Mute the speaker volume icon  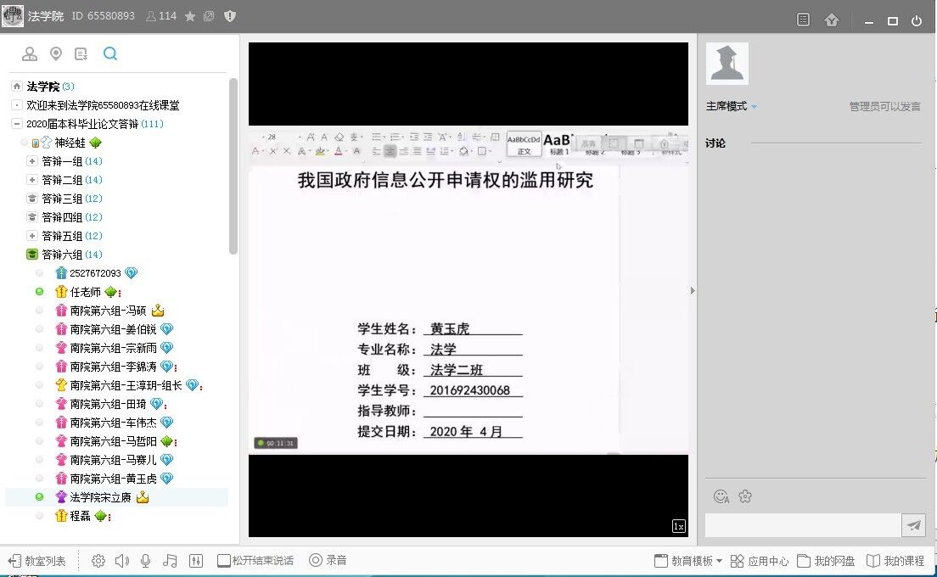[122, 561]
